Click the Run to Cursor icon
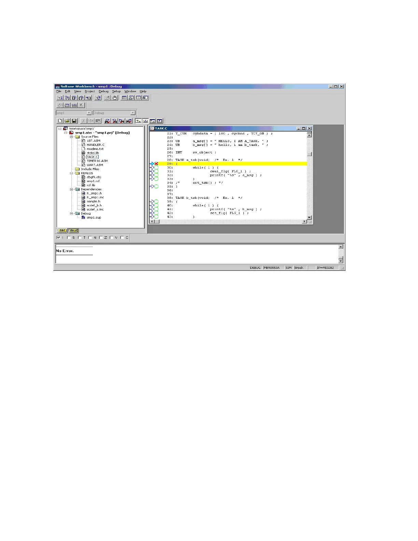418x541 pixels. pos(88,98)
